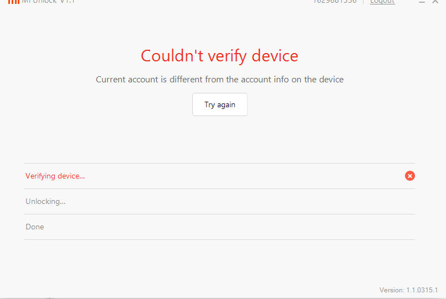Click the account mismatch error message
The height and width of the screenshot is (299, 446).
click(x=219, y=80)
